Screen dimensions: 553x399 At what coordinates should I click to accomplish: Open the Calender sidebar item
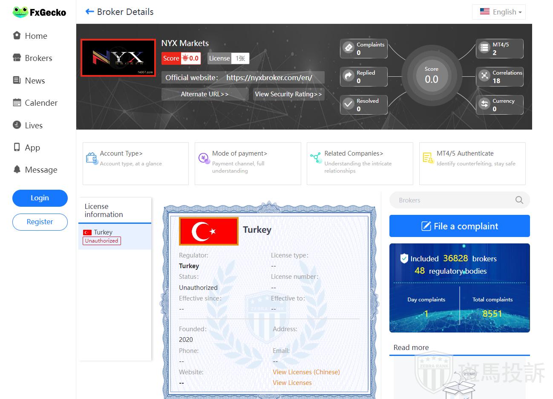[41, 103]
